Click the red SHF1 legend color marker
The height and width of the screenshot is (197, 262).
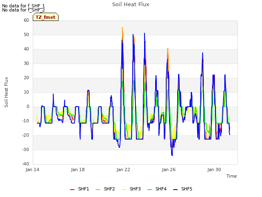coord(72,190)
